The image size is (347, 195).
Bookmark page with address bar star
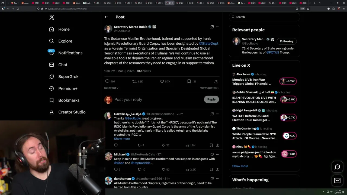(308, 9)
